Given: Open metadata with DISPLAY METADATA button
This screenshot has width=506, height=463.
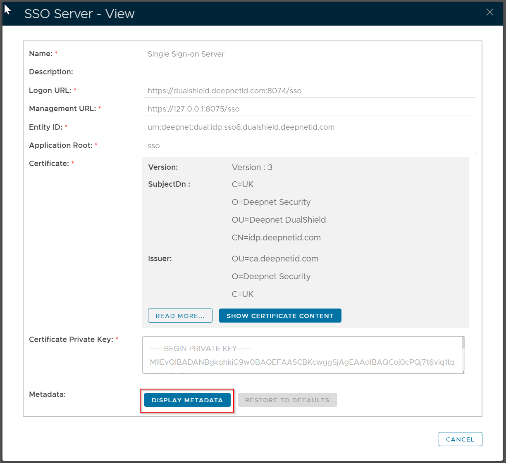Looking at the screenshot, I should point(187,400).
